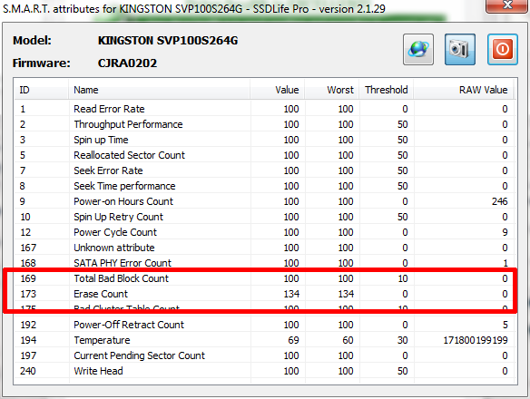Click Temperature worst value 60
The width and height of the screenshot is (530, 399).
[x=348, y=340]
